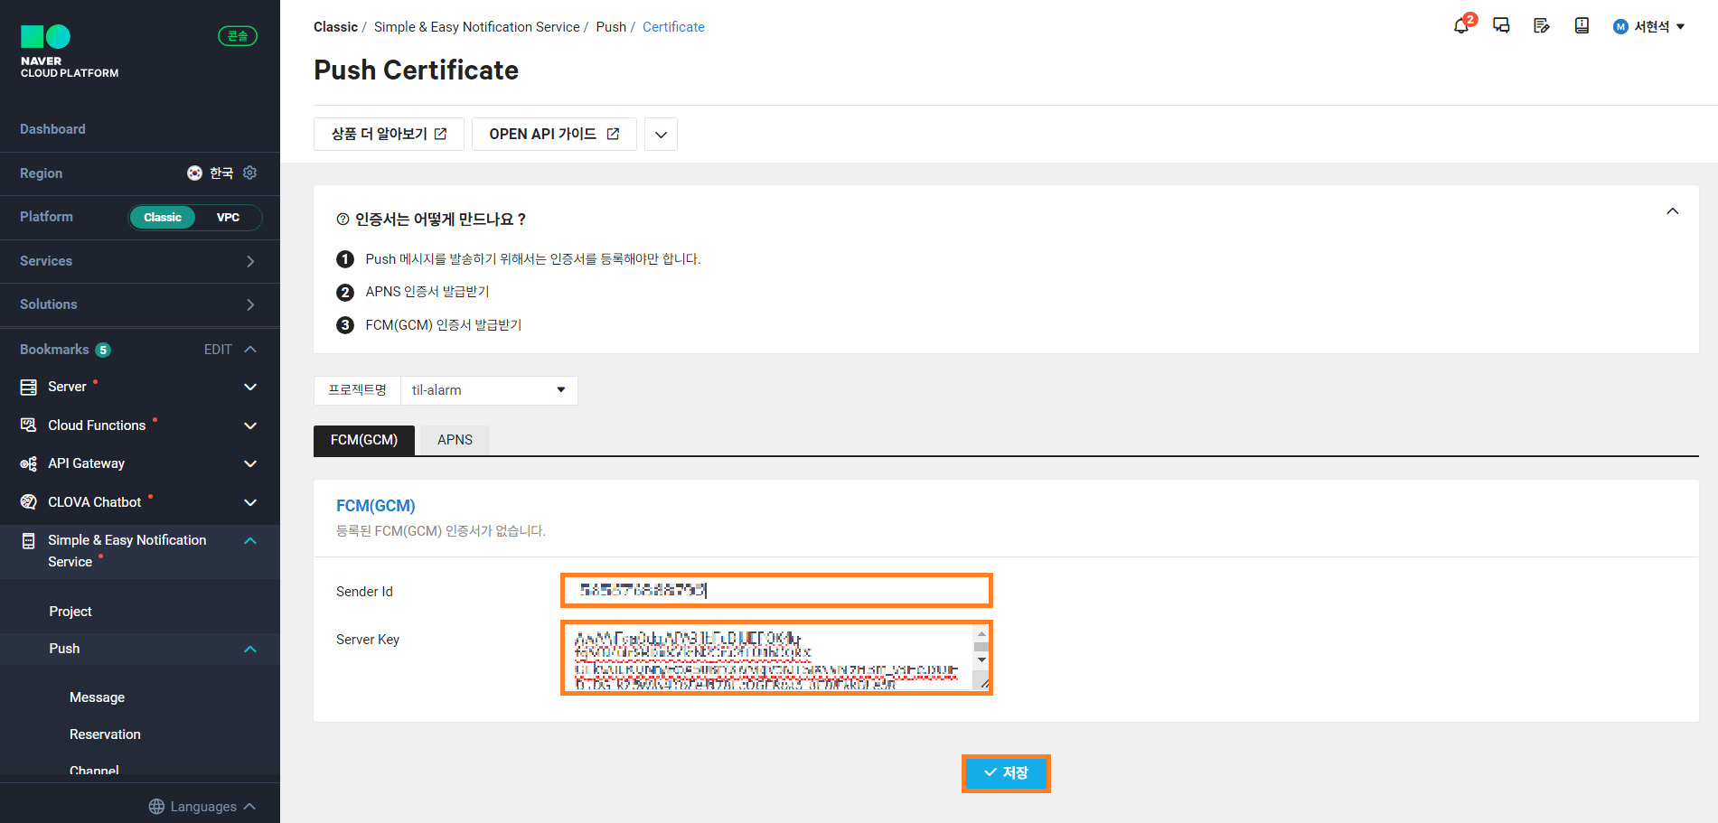Click the Languages globe icon
The height and width of the screenshot is (823, 1718).
(156, 807)
